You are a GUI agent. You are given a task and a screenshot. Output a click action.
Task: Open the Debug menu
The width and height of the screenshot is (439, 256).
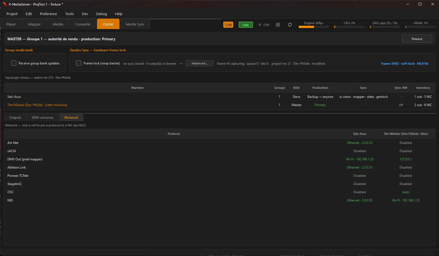point(101,14)
